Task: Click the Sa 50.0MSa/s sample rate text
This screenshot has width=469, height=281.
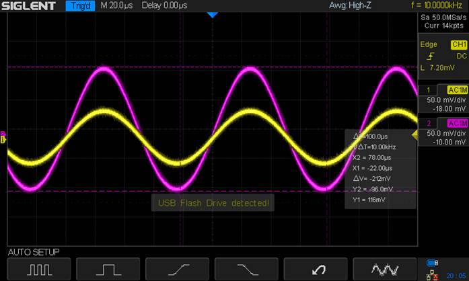Action: 443,17
